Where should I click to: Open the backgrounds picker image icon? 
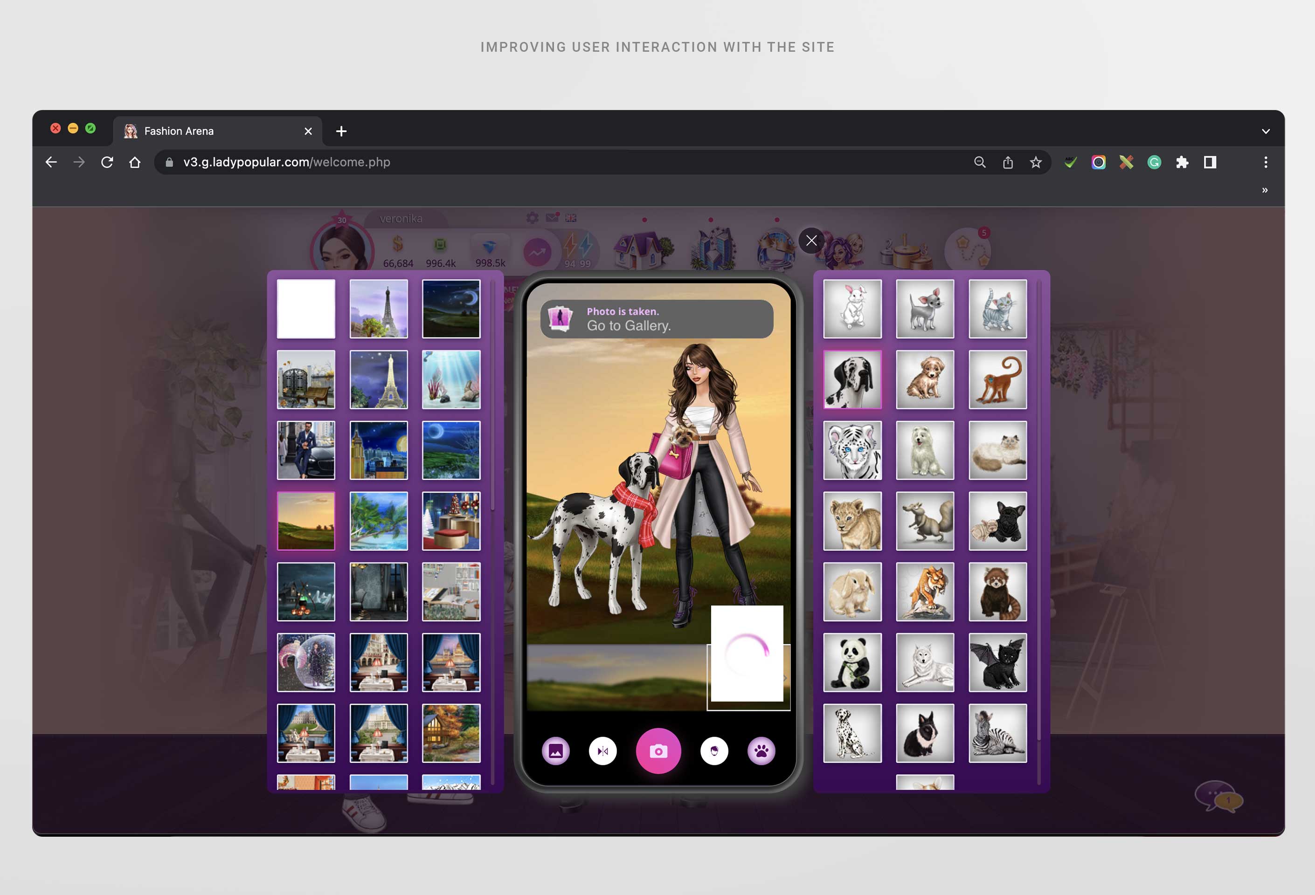pyautogui.click(x=556, y=751)
